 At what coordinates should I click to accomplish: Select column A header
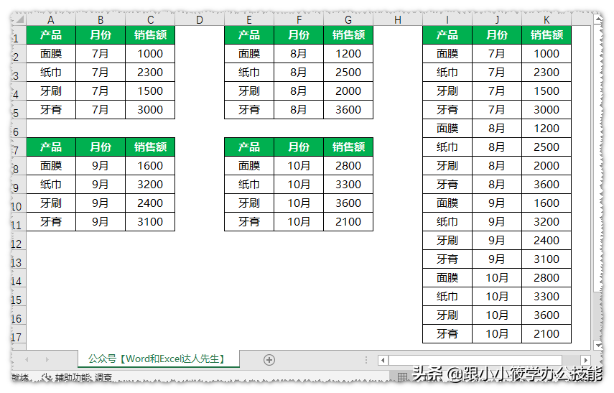pos(51,20)
